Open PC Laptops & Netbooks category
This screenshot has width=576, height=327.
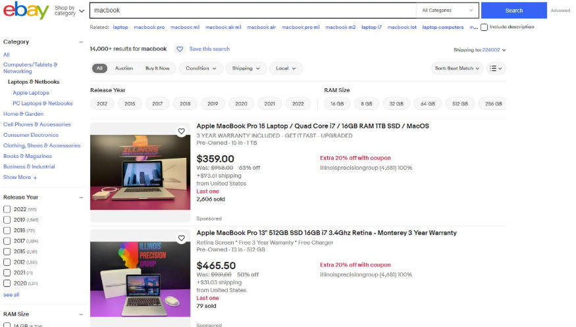43,103
